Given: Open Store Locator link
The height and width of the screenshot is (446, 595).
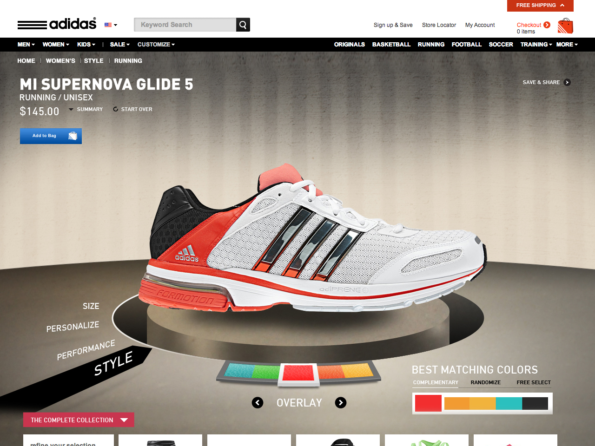Looking at the screenshot, I should 439,25.
